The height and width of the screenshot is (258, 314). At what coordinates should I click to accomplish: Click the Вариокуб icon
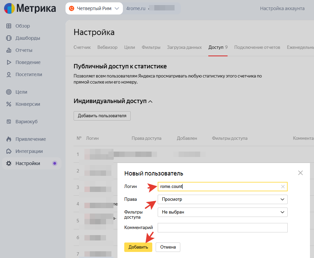pyautogui.click(x=9, y=122)
